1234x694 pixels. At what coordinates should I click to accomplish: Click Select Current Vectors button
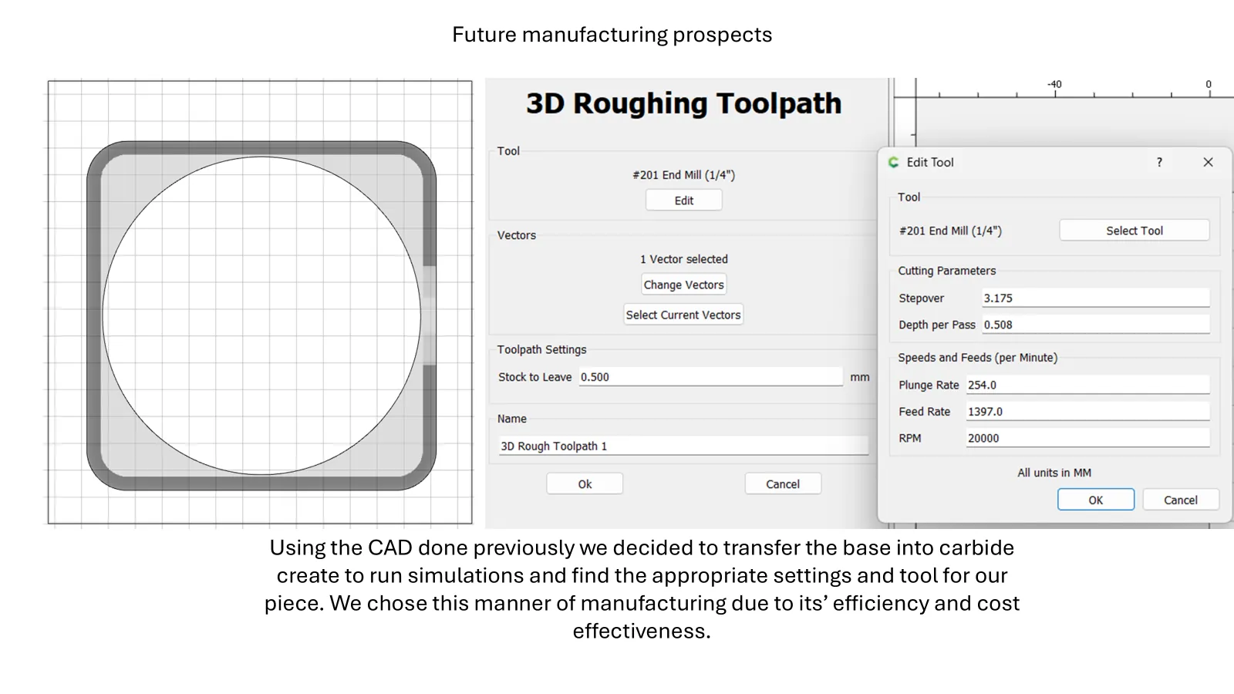(683, 315)
